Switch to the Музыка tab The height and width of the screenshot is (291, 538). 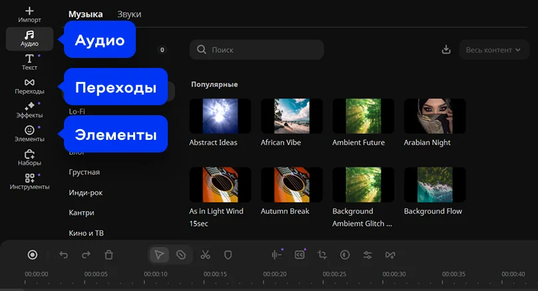[85, 14]
